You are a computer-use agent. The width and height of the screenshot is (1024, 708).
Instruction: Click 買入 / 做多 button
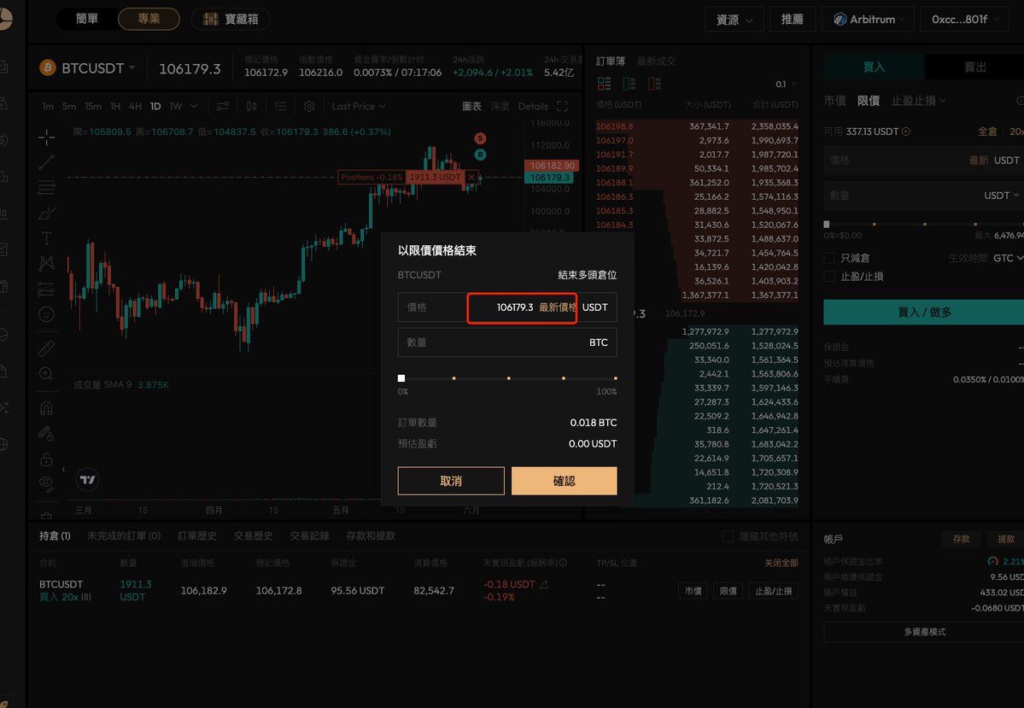tap(923, 313)
